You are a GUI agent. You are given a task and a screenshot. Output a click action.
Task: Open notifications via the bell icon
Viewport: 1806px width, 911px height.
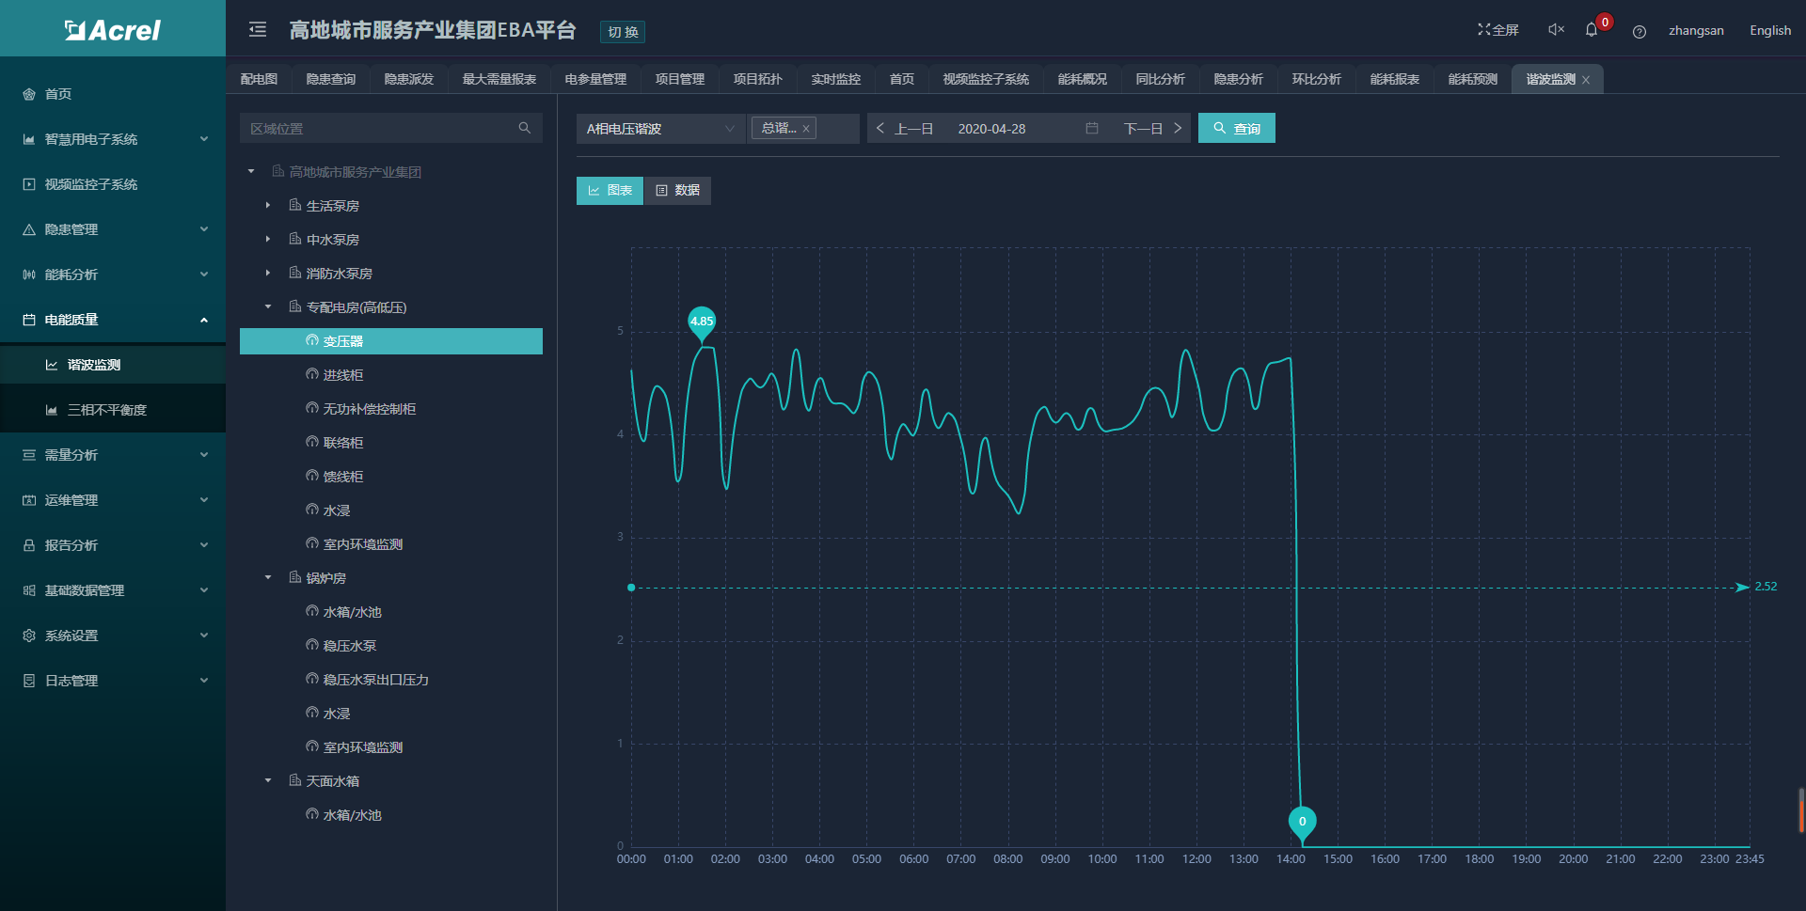(1592, 30)
